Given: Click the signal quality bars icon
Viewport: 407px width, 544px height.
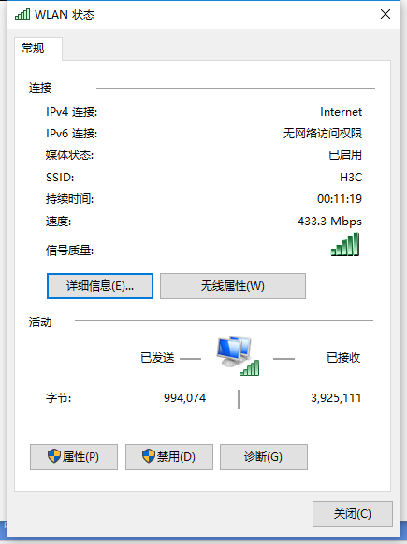Looking at the screenshot, I should pos(345,244).
